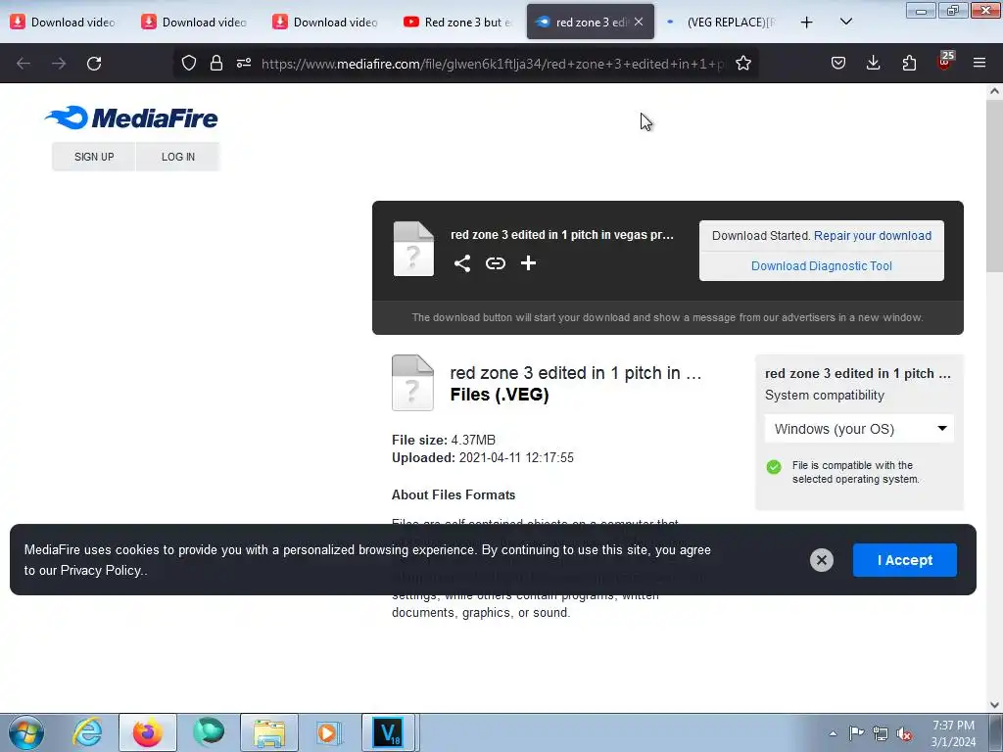
Task: Open Download Diagnostic Tool link
Action: click(822, 266)
